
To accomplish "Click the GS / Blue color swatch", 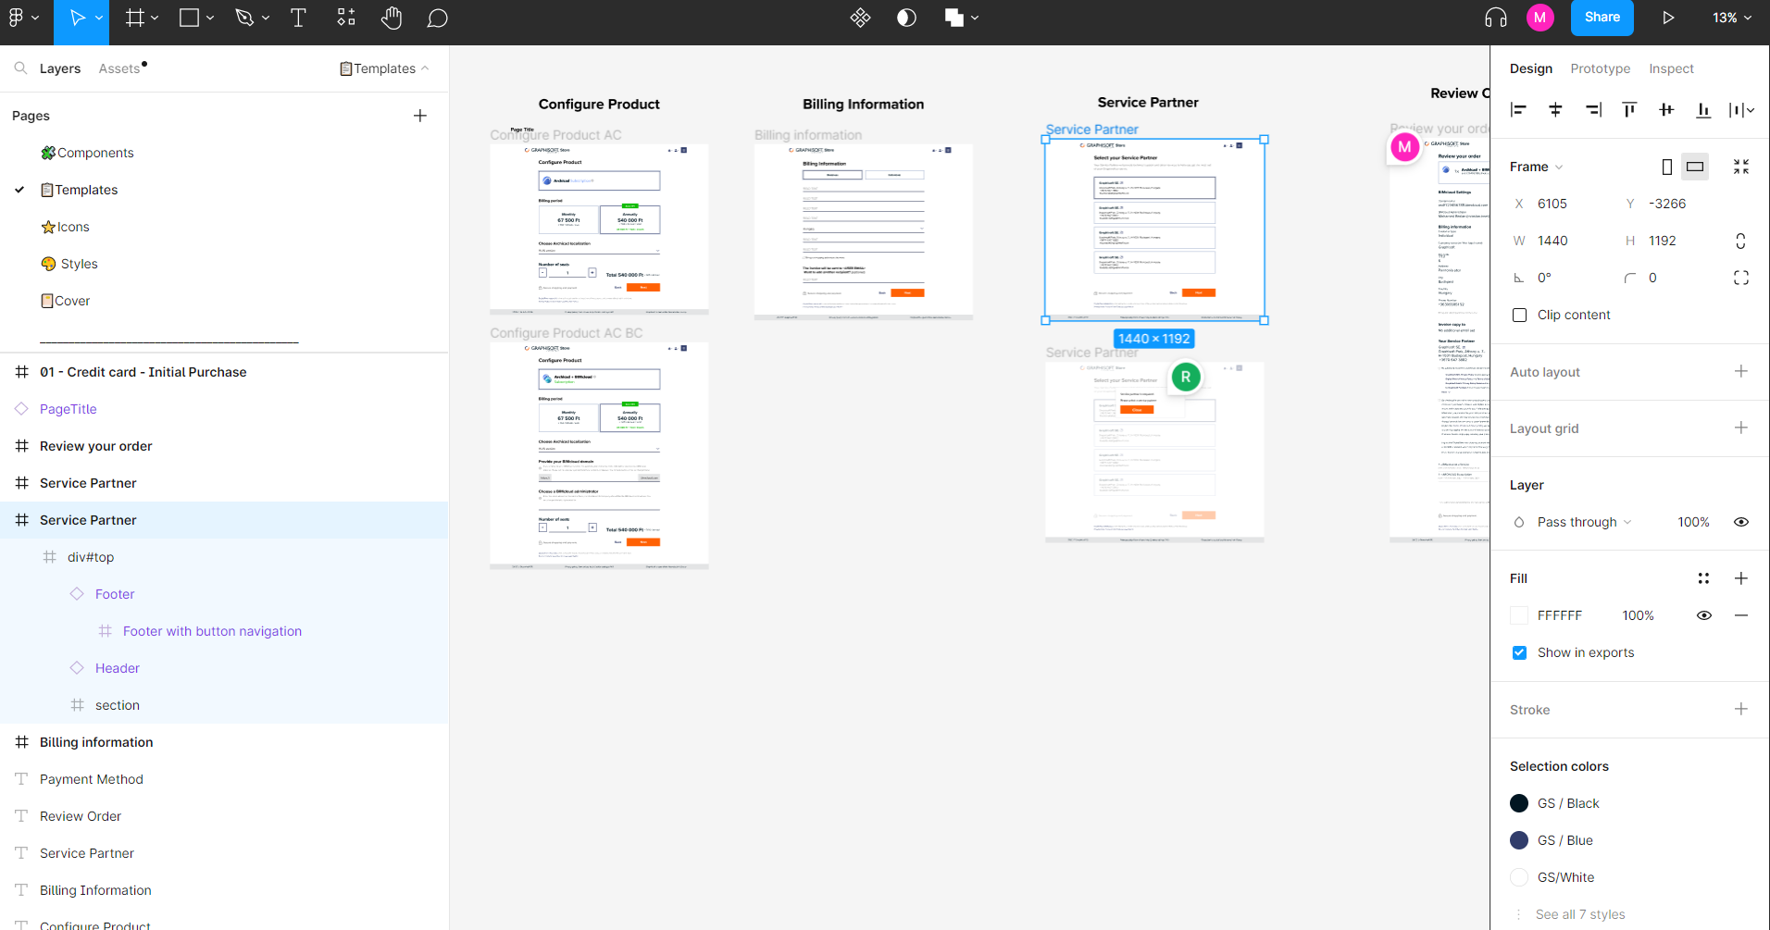I will [1519, 840].
